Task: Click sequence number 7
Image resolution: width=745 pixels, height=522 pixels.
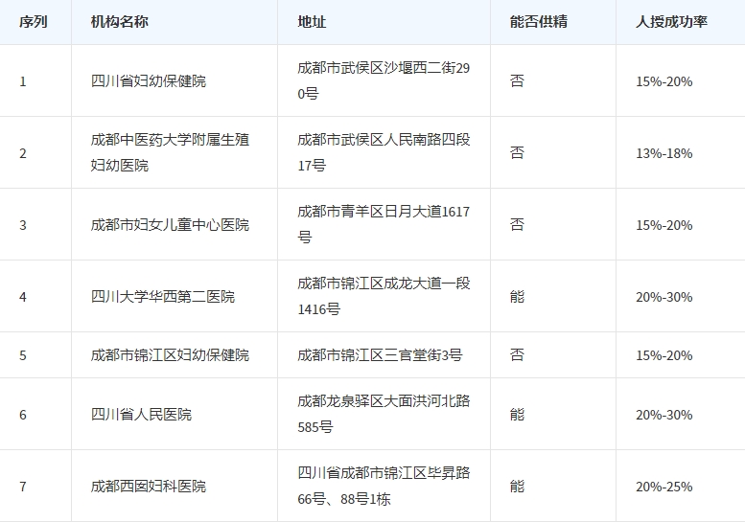Action: [x=23, y=487]
